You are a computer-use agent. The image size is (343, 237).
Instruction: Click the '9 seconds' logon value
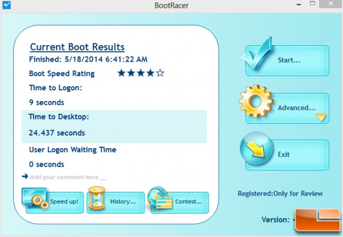pyautogui.click(x=47, y=103)
